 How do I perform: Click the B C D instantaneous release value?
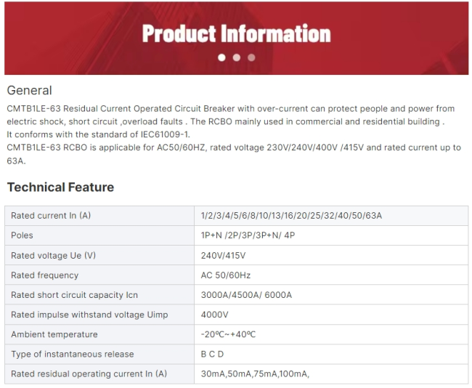[x=212, y=355]
